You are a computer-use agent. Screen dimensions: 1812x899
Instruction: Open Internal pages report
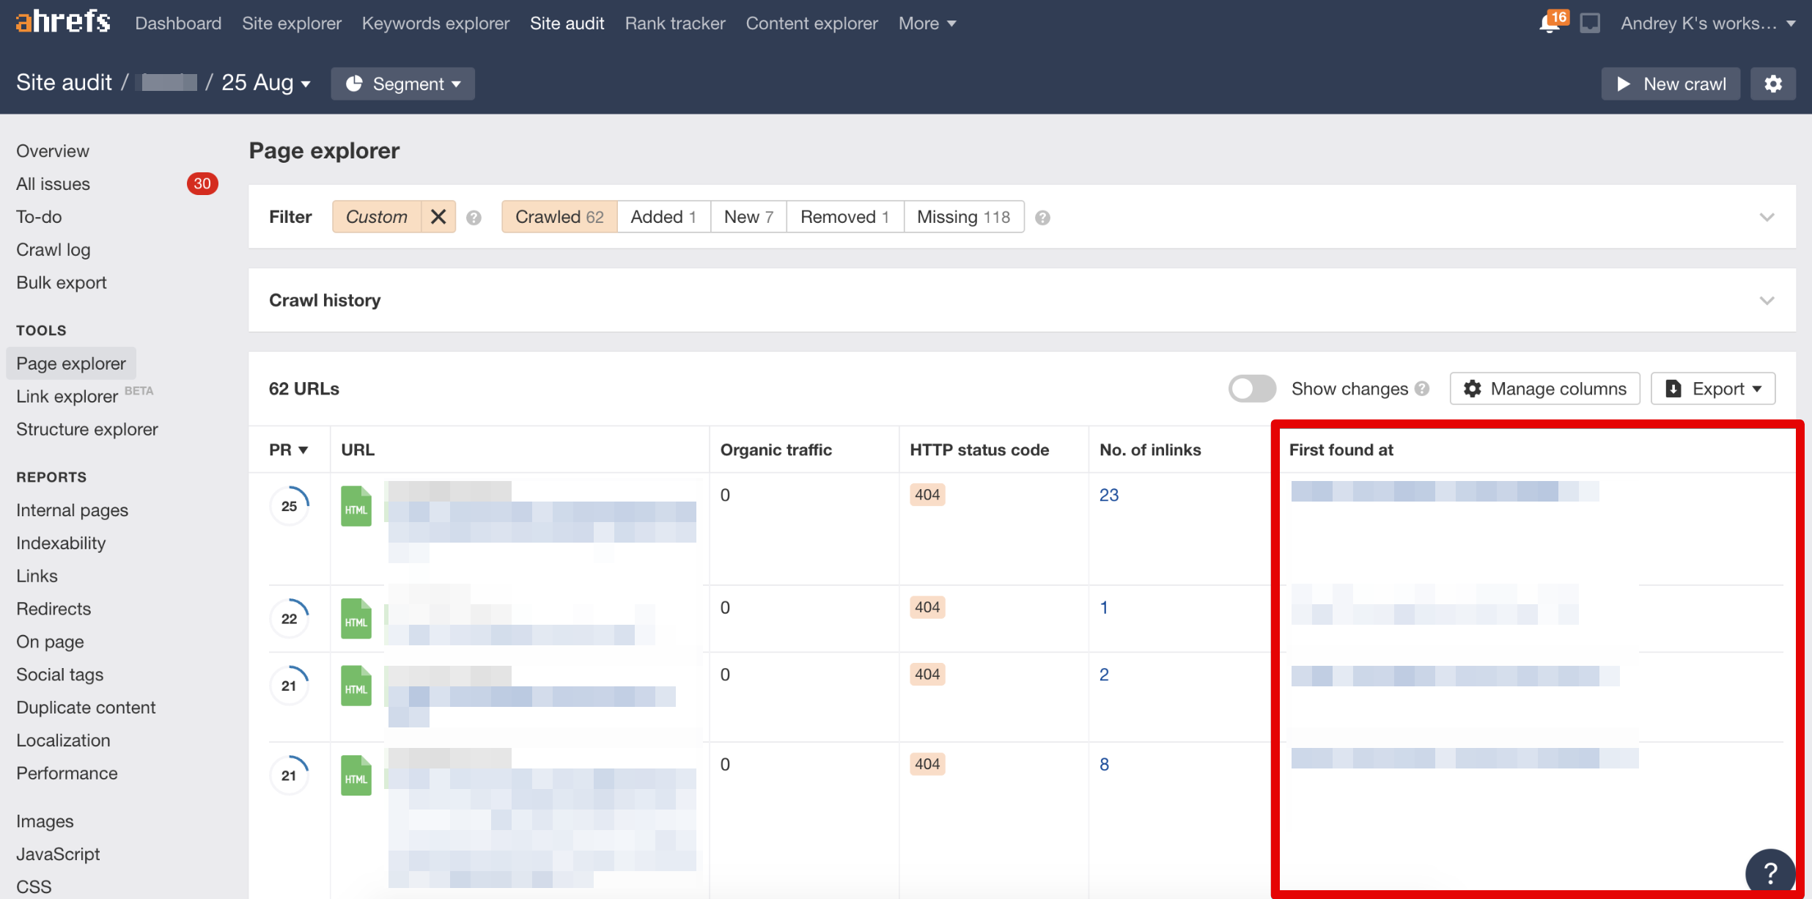pos(72,510)
